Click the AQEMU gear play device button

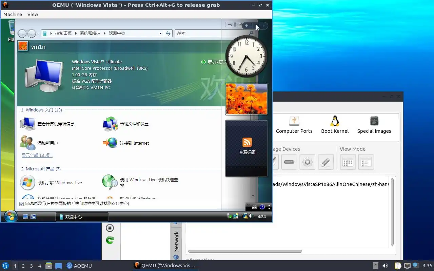(308, 162)
